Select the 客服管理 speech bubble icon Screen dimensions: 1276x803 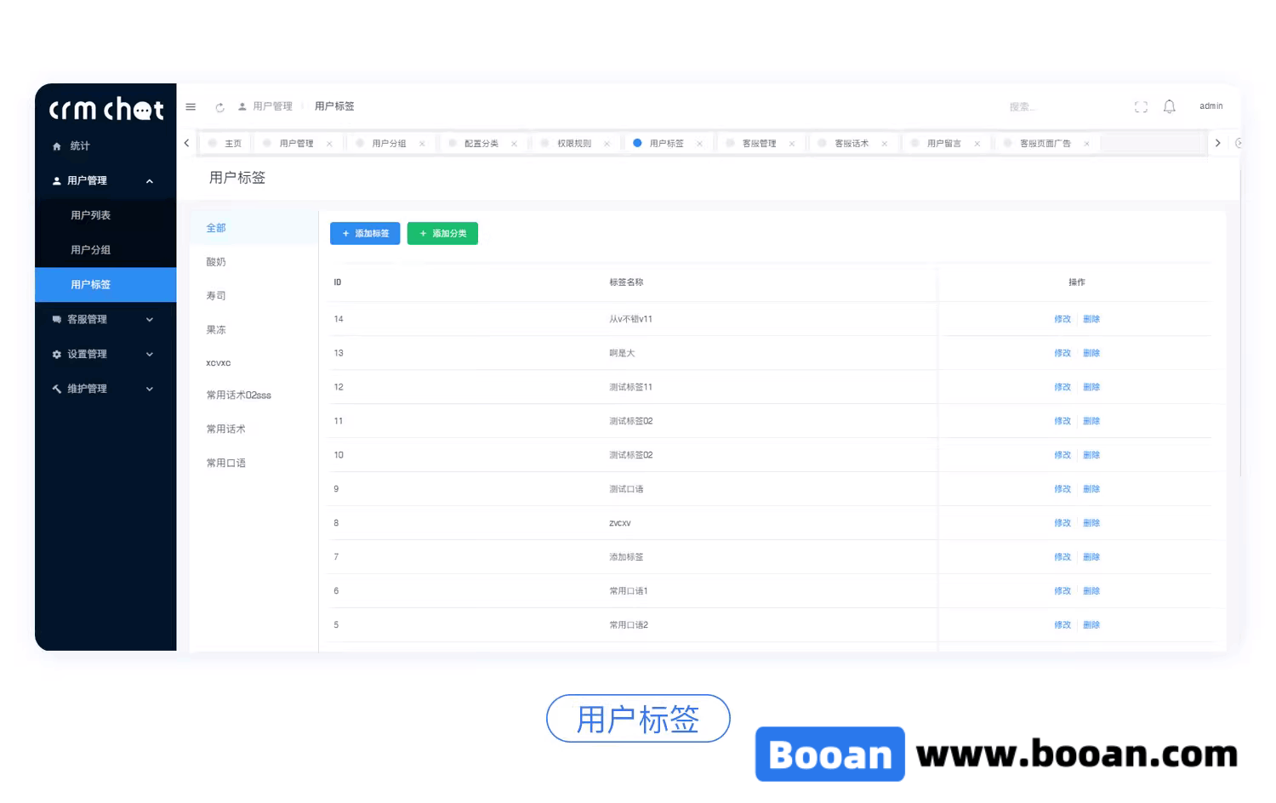[55, 319]
